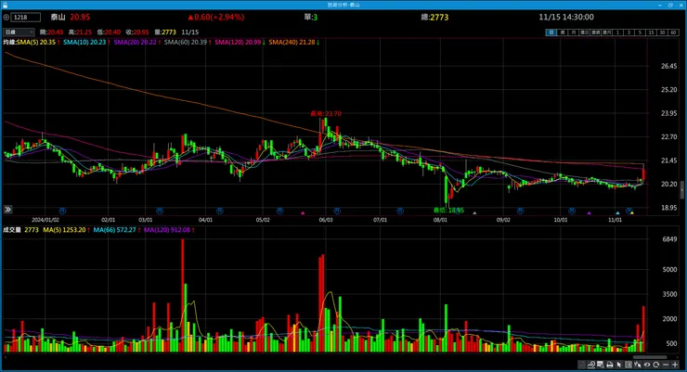The width and height of the screenshot is (687, 372).
Task: Select the 日 (daily) period tab
Action: [551, 32]
